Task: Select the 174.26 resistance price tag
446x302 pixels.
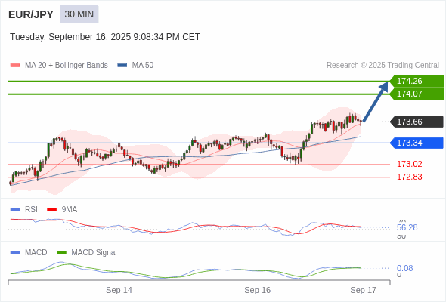Action: 417,81
